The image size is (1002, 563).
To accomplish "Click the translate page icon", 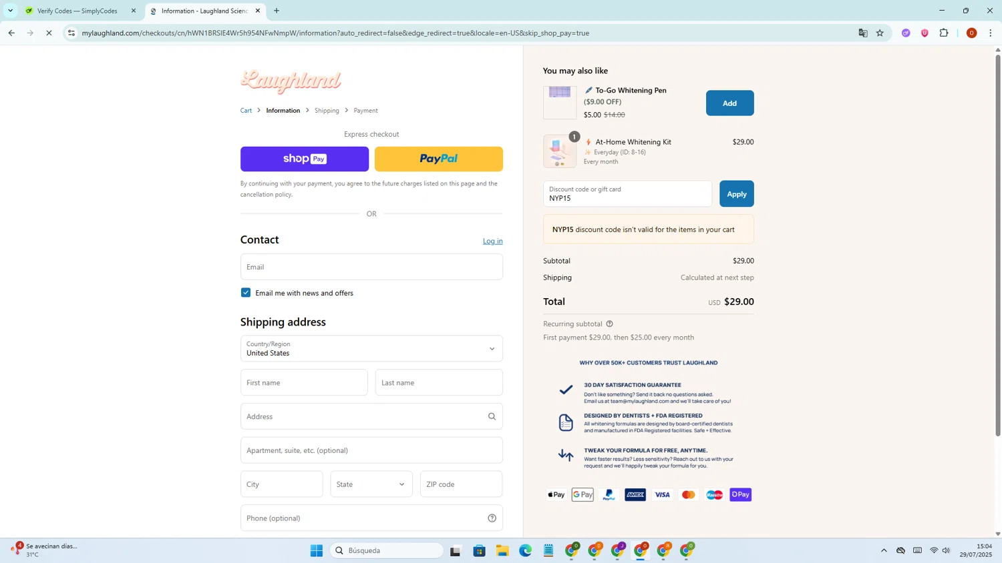I will coord(863,33).
